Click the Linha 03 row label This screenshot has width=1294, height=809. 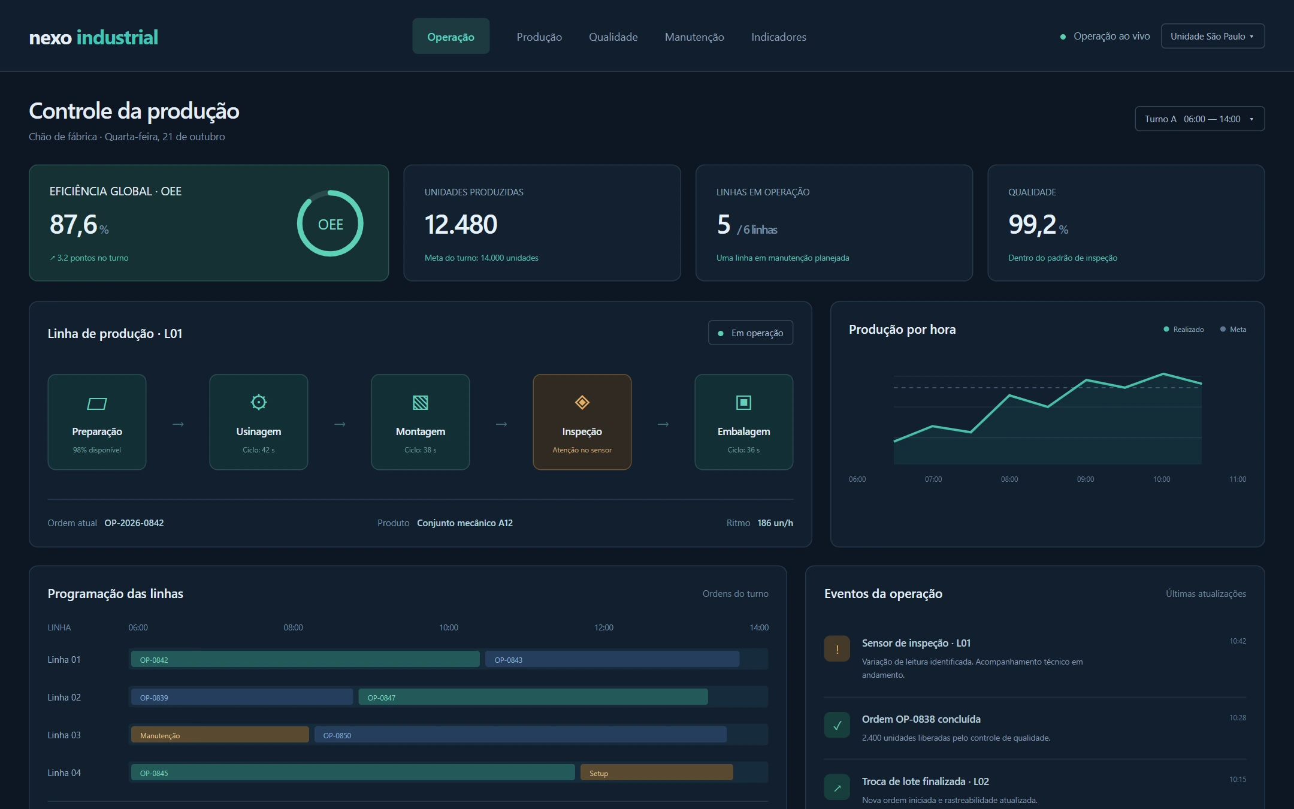[x=64, y=735]
